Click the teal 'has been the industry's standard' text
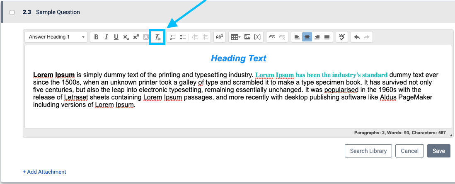455x184 pixels. (x=341, y=75)
